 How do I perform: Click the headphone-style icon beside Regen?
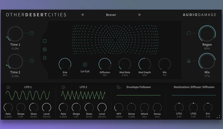click(x=189, y=33)
